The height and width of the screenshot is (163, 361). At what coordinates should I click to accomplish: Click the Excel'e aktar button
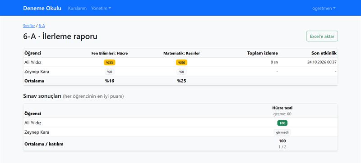322,36
